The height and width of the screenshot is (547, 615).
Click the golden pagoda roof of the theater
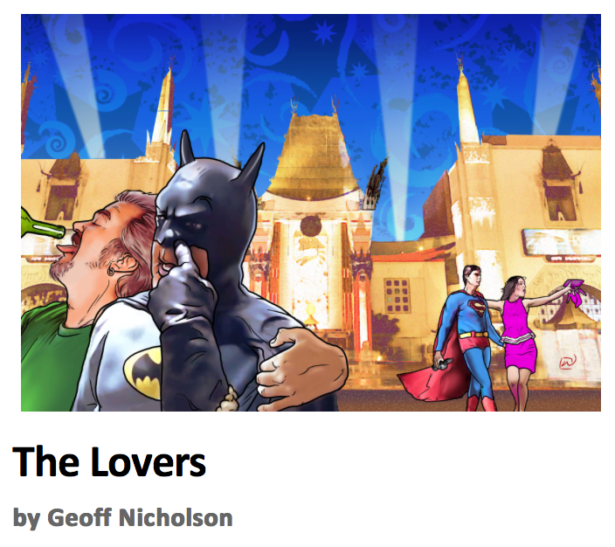tap(313, 157)
